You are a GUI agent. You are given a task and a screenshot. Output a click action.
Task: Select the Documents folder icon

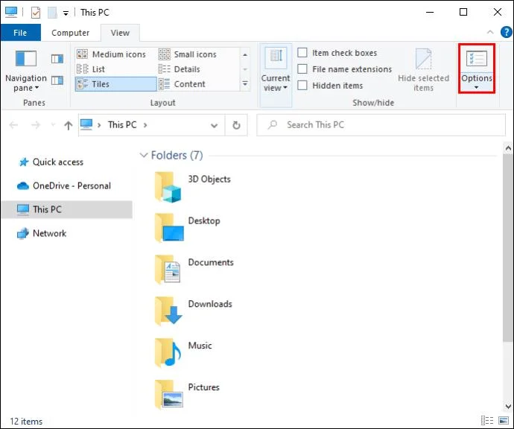click(x=168, y=270)
